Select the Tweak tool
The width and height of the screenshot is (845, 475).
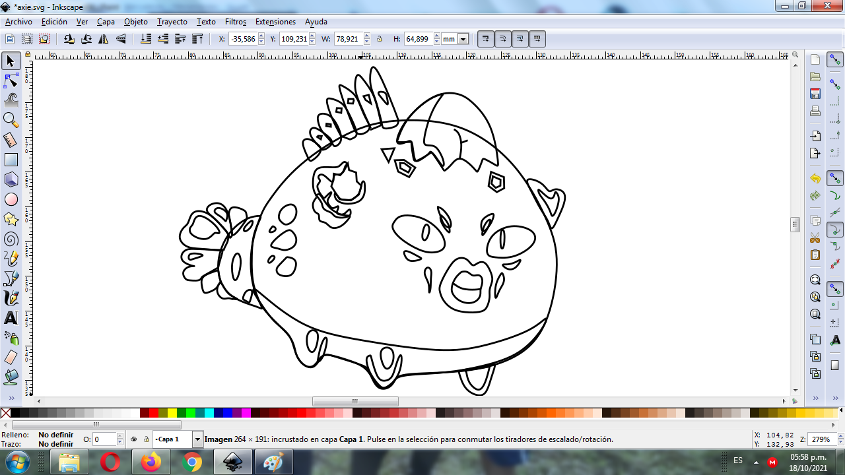click(11, 100)
